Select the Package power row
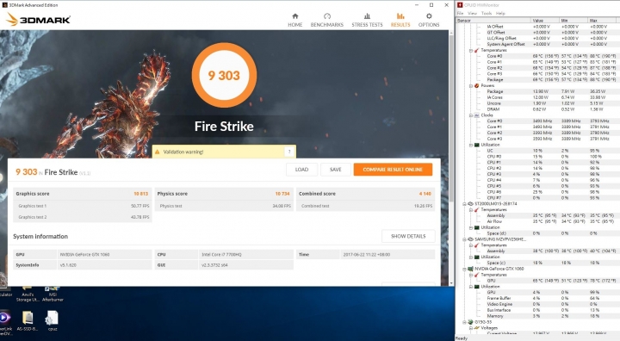 tap(551, 91)
